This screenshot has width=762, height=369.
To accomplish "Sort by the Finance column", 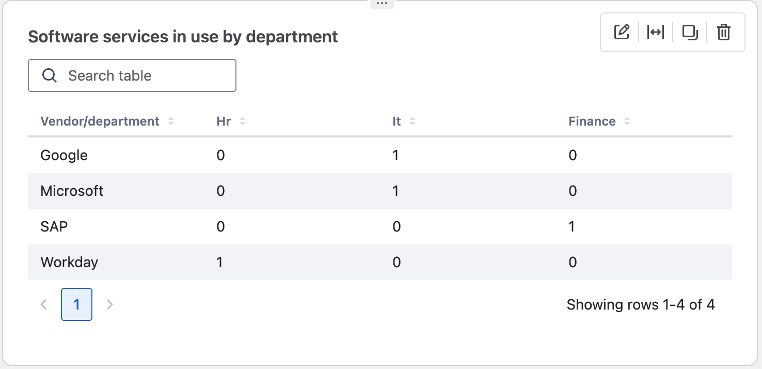I will tap(599, 121).
